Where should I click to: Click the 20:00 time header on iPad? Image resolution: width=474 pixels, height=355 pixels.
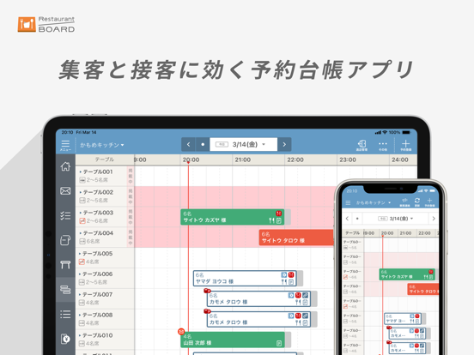tap(191, 159)
